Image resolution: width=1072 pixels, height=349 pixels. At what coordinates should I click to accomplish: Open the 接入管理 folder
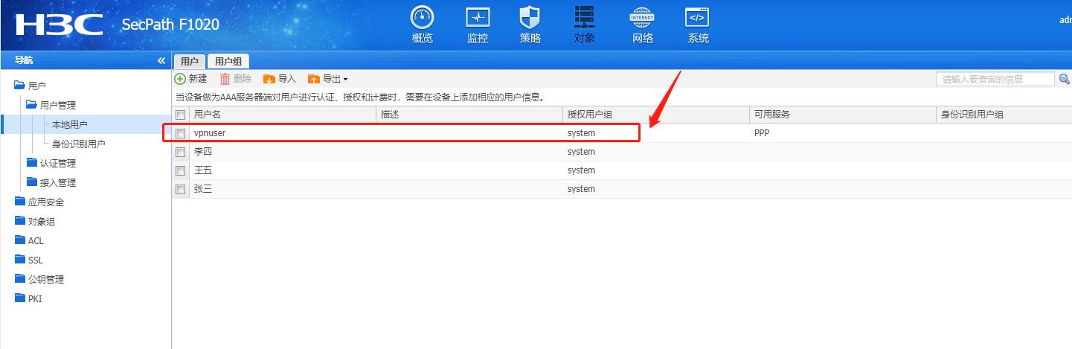point(51,183)
